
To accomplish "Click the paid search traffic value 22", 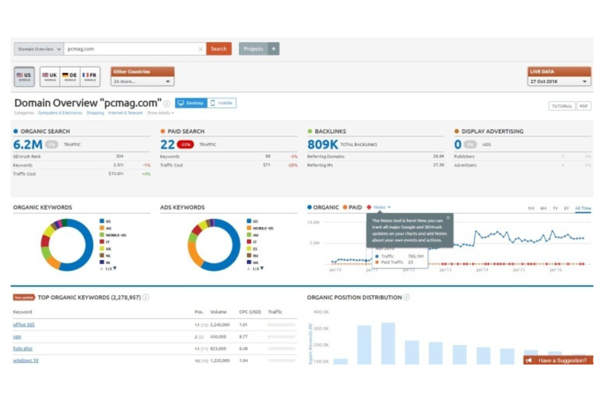I will 167,145.
